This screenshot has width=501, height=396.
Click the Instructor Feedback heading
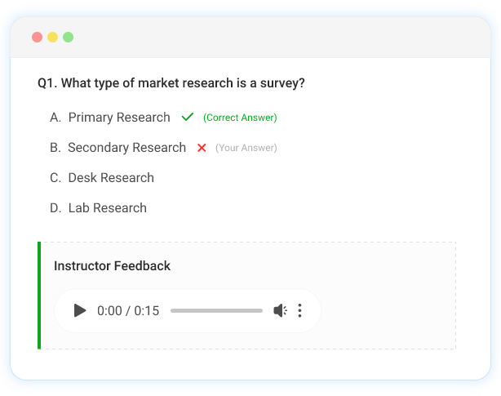point(112,266)
